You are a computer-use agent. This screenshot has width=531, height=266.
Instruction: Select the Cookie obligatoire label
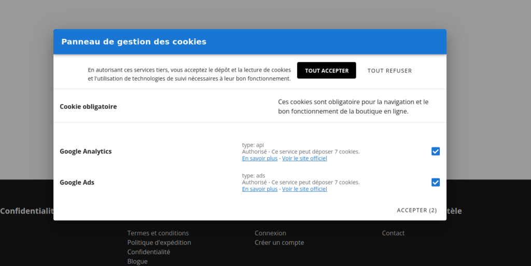(x=88, y=107)
